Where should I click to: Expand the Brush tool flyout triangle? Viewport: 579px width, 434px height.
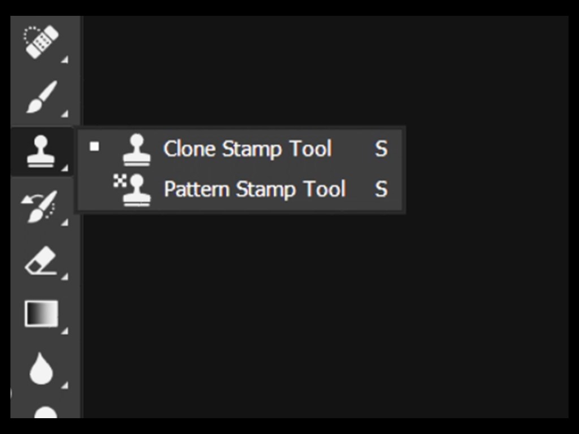click(64, 114)
